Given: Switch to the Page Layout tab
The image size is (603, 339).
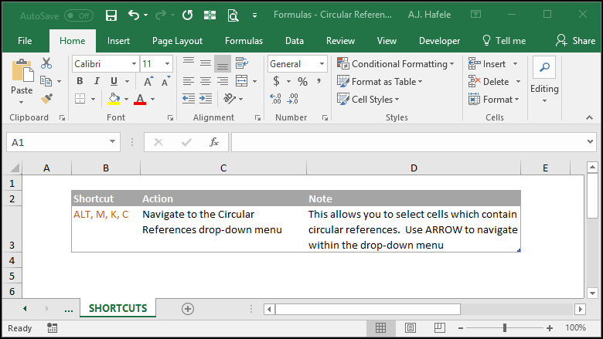Looking at the screenshot, I should pos(177,41).
